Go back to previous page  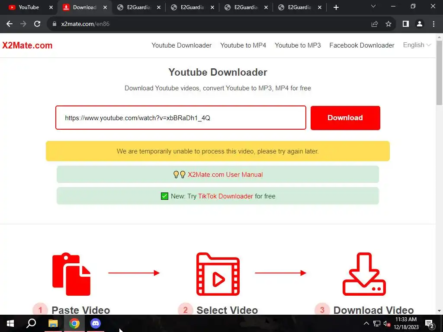click(x=10, y=24)
